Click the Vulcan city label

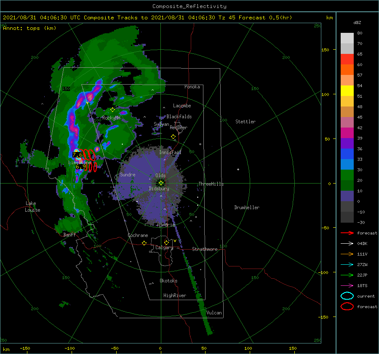[x=214, y=312]
